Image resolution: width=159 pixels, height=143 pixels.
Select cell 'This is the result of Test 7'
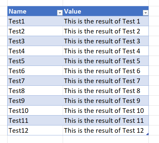[x=106, y=81]
